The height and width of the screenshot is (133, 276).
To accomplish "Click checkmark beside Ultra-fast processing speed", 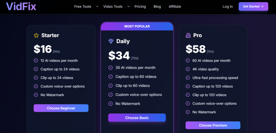I will pyautogui.click(x=188, y=78).
